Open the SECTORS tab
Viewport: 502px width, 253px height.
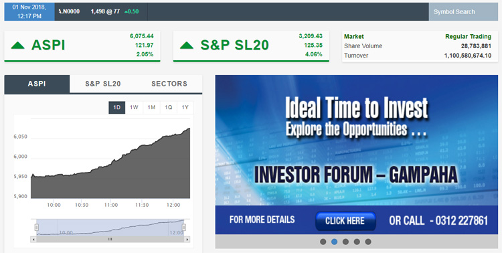[x=169, y=84]
